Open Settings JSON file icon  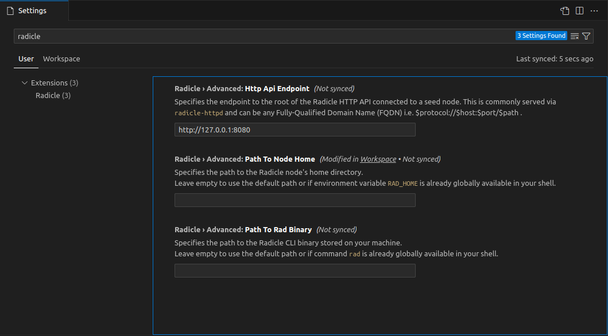coord(565,11)
